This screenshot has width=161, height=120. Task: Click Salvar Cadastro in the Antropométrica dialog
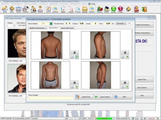104,97
